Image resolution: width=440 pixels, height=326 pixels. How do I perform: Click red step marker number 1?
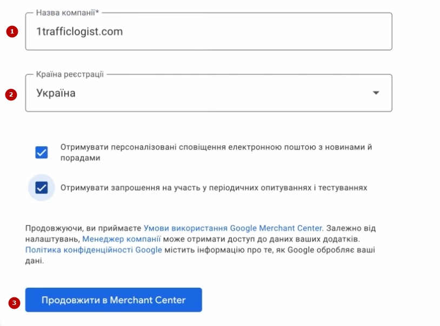click(11, 32)
